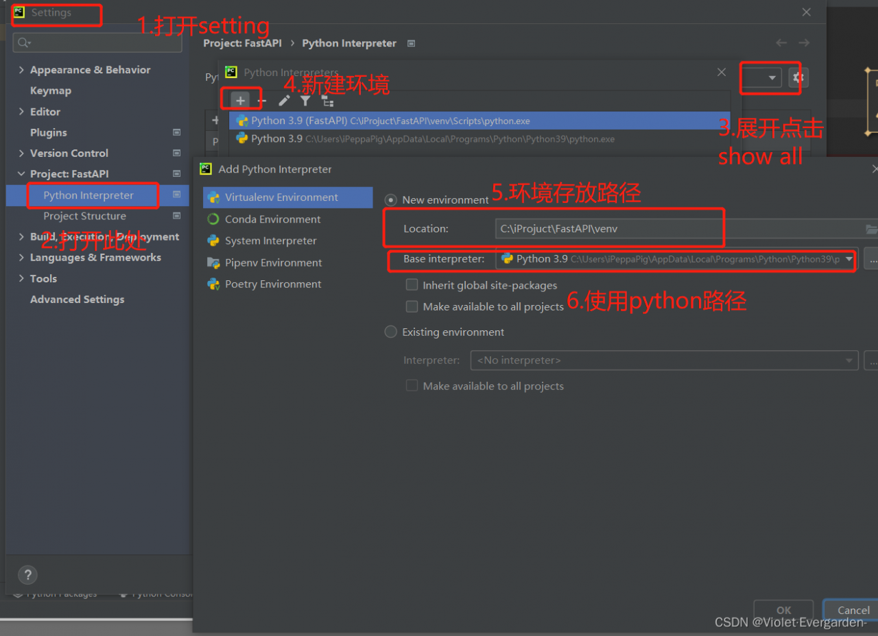Click project-level icon next to Plugins
The width and height of the screenshot is (878, 636).
tap(176, 132)
